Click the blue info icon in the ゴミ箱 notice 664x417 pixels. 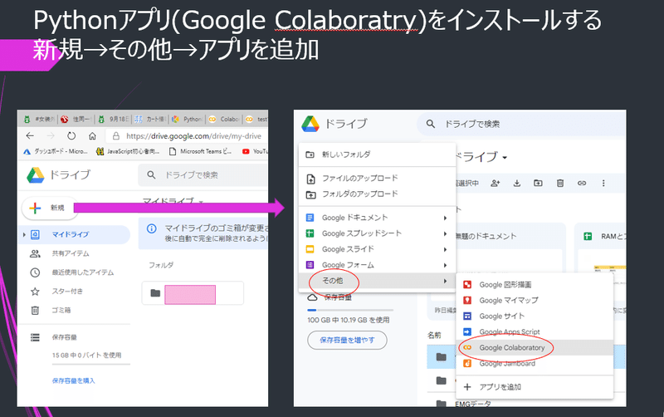point(151,228)
